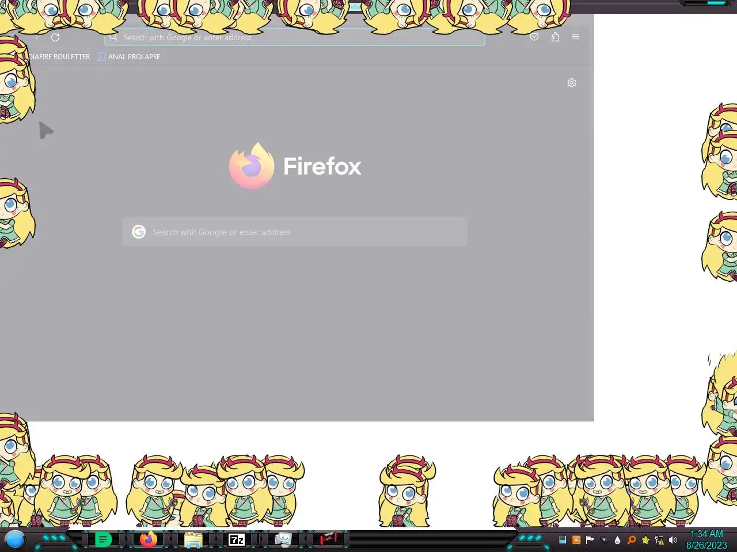Switch to Firefox in the taskbar
The height and width of the screenshot is (552, 737).
[149, 540]
